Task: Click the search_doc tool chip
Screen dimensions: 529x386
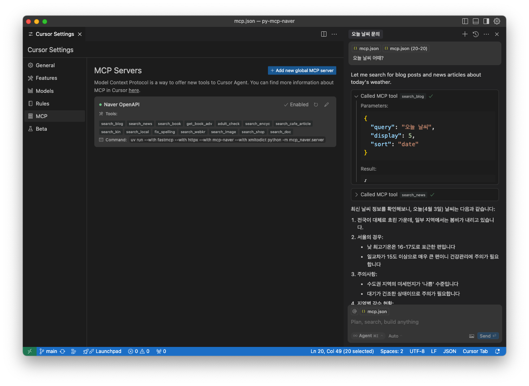Action: click(x=281, y=132)
